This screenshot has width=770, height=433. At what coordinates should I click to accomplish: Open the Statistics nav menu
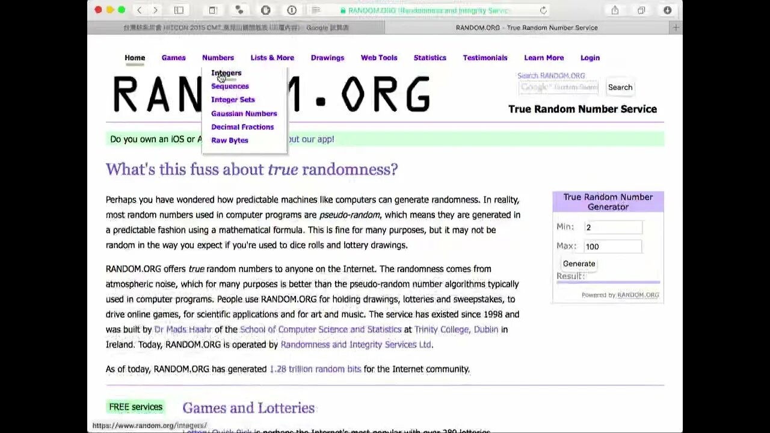[430, 58]
